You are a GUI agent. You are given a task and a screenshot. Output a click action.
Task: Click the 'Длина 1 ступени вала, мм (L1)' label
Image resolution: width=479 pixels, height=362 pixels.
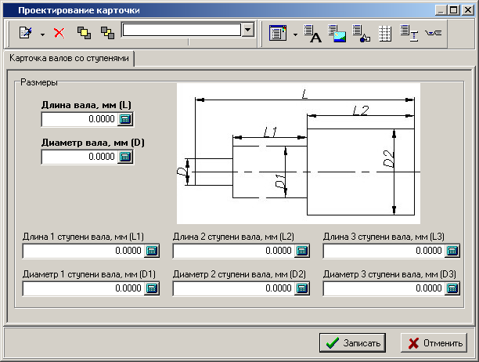pyautogui.click(x=83, y=237)
